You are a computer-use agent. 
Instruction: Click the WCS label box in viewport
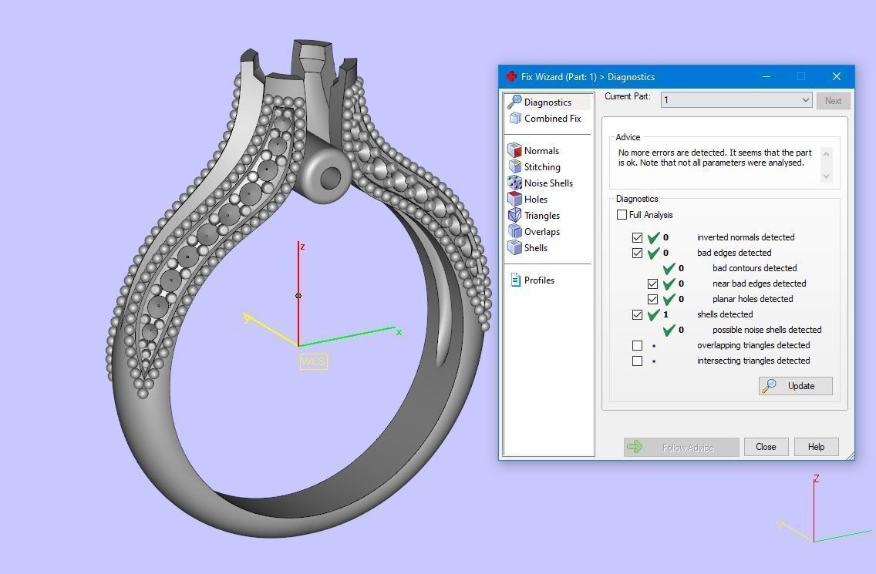click(x=313, y=361)
